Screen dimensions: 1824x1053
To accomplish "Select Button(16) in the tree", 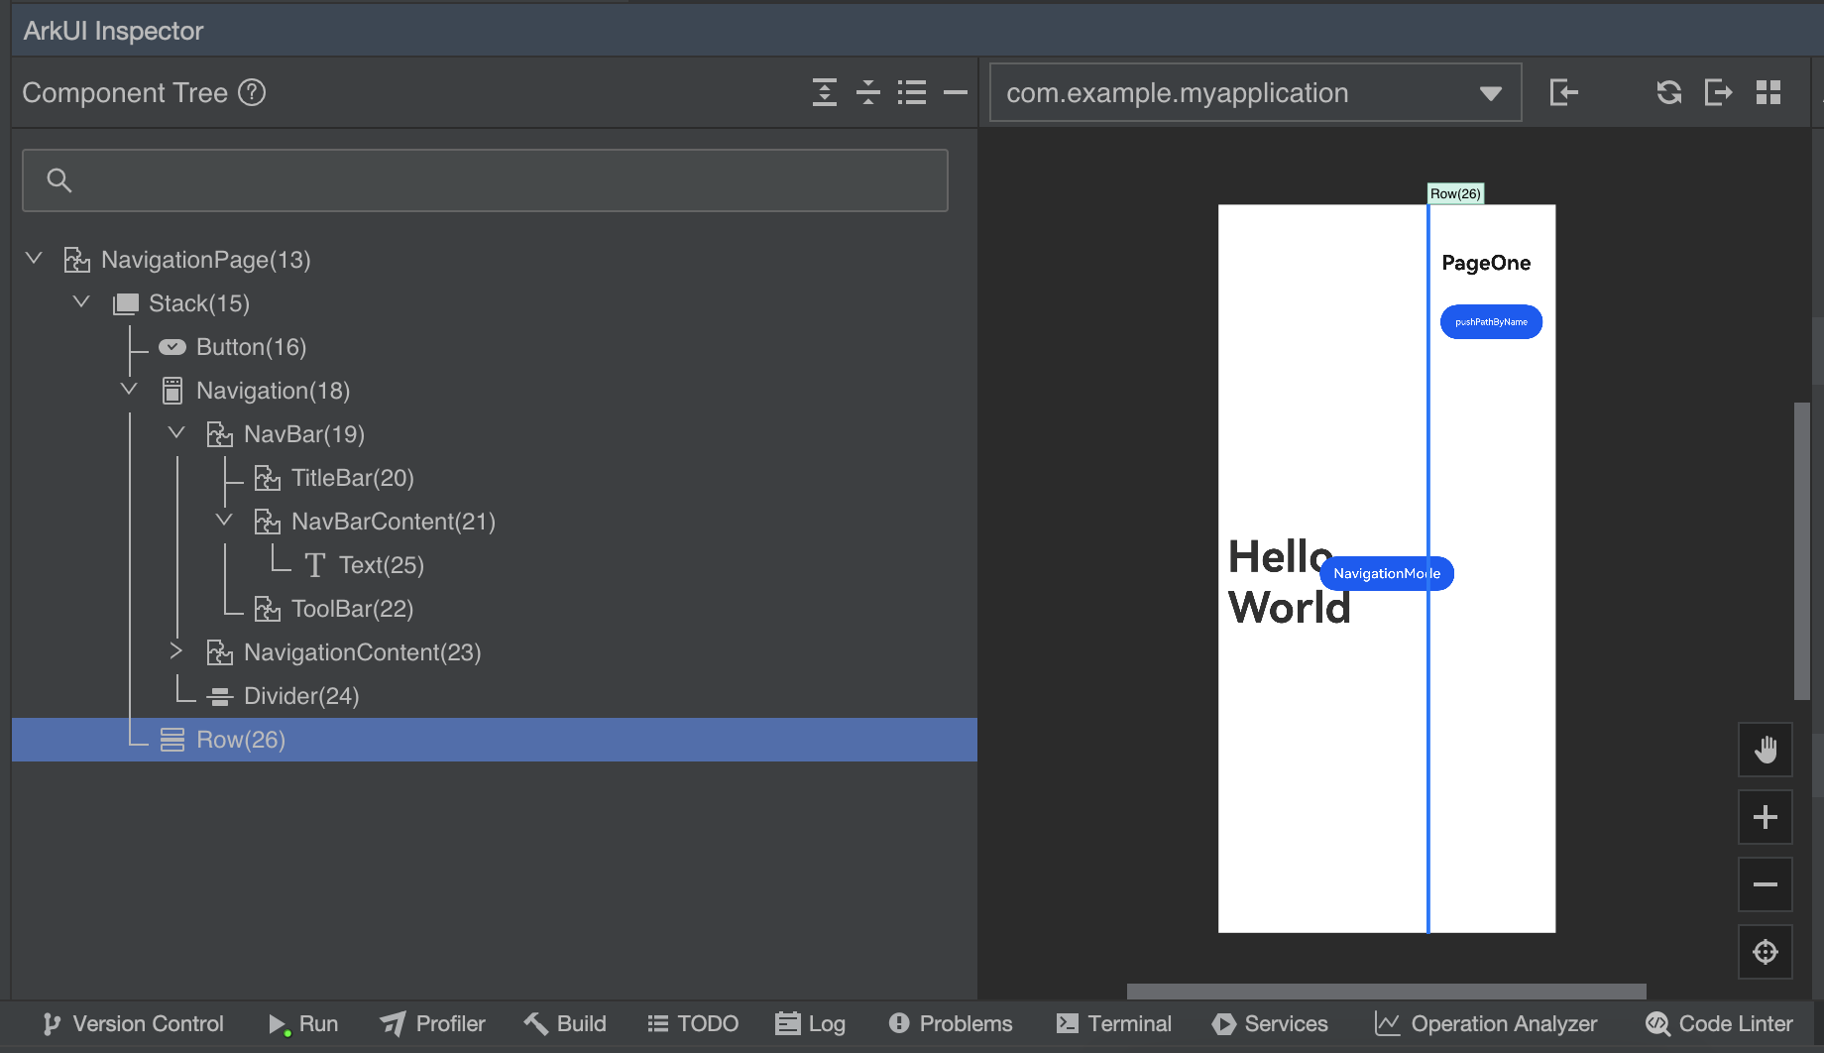I will (x=251, y=347).
